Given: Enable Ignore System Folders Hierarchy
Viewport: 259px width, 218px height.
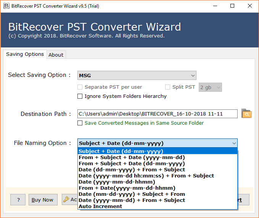Looking at the screenshot, I should coord(80,96).
